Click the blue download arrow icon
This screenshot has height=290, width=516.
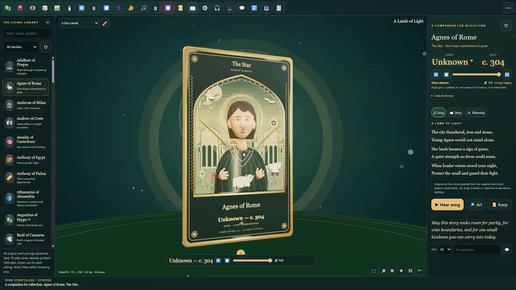[x=254, y=8]
